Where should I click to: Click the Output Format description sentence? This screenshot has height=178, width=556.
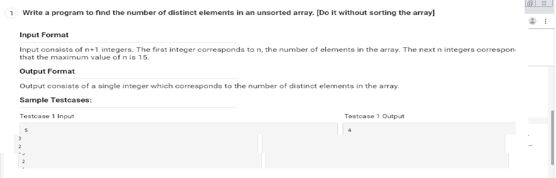[x=209, y=86]
